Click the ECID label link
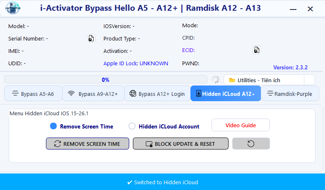 pos(188,50)
